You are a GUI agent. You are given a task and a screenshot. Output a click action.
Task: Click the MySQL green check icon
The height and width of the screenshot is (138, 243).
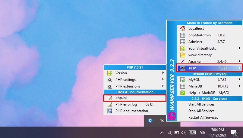click(x=183, y=80)
